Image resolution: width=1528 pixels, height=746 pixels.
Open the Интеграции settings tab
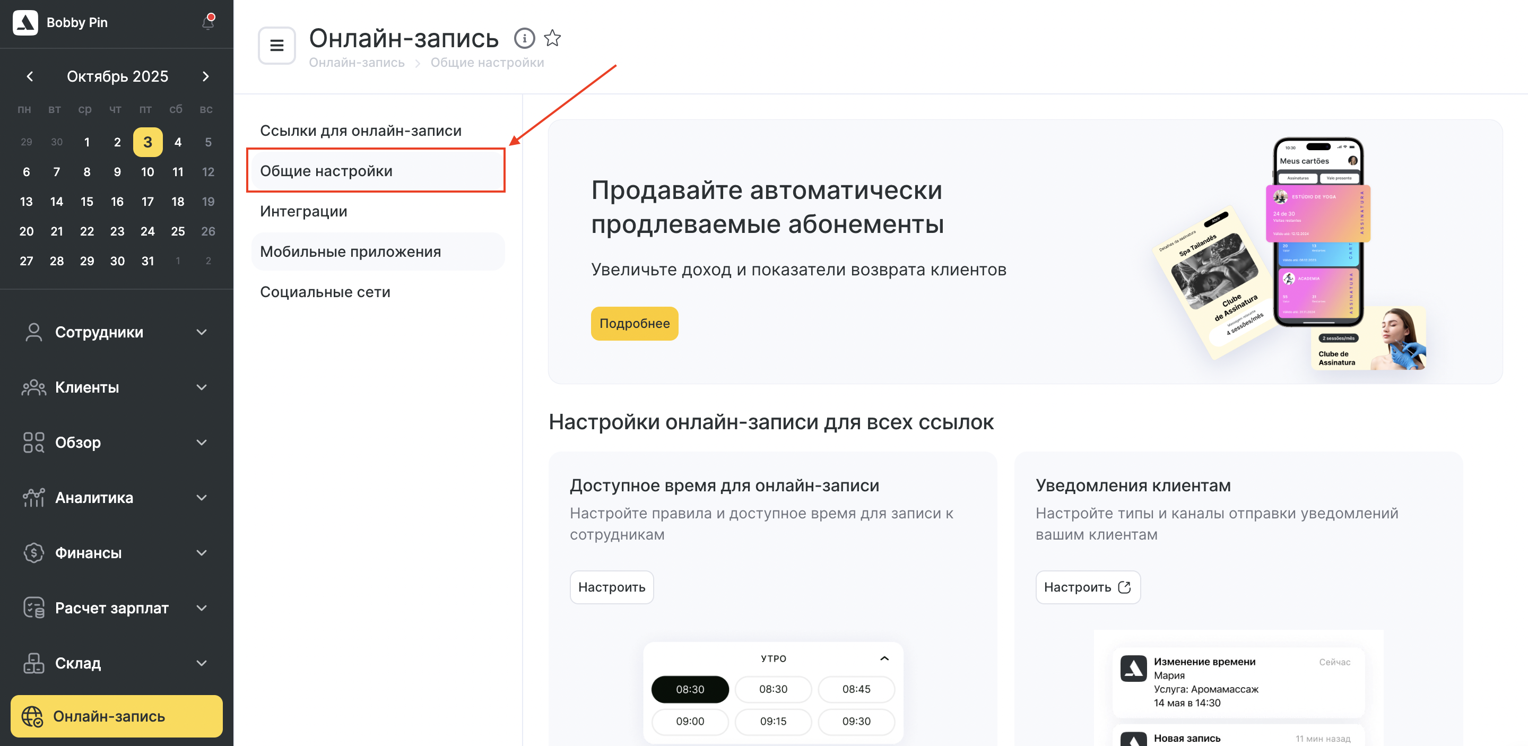(x=303, y=211)
